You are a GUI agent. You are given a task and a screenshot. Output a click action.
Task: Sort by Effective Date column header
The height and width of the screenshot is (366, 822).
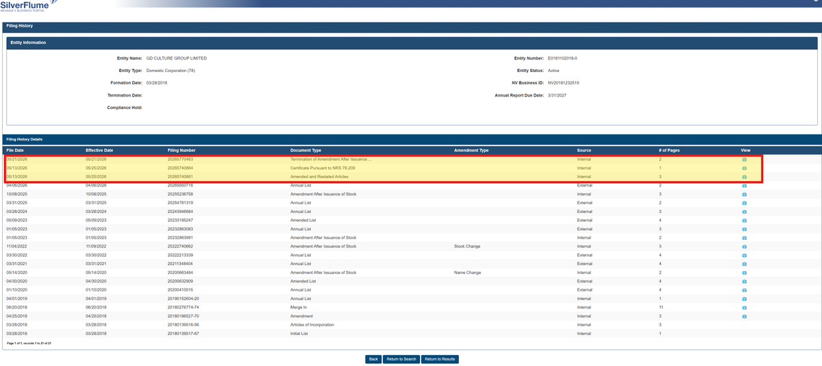pos(99,150)
